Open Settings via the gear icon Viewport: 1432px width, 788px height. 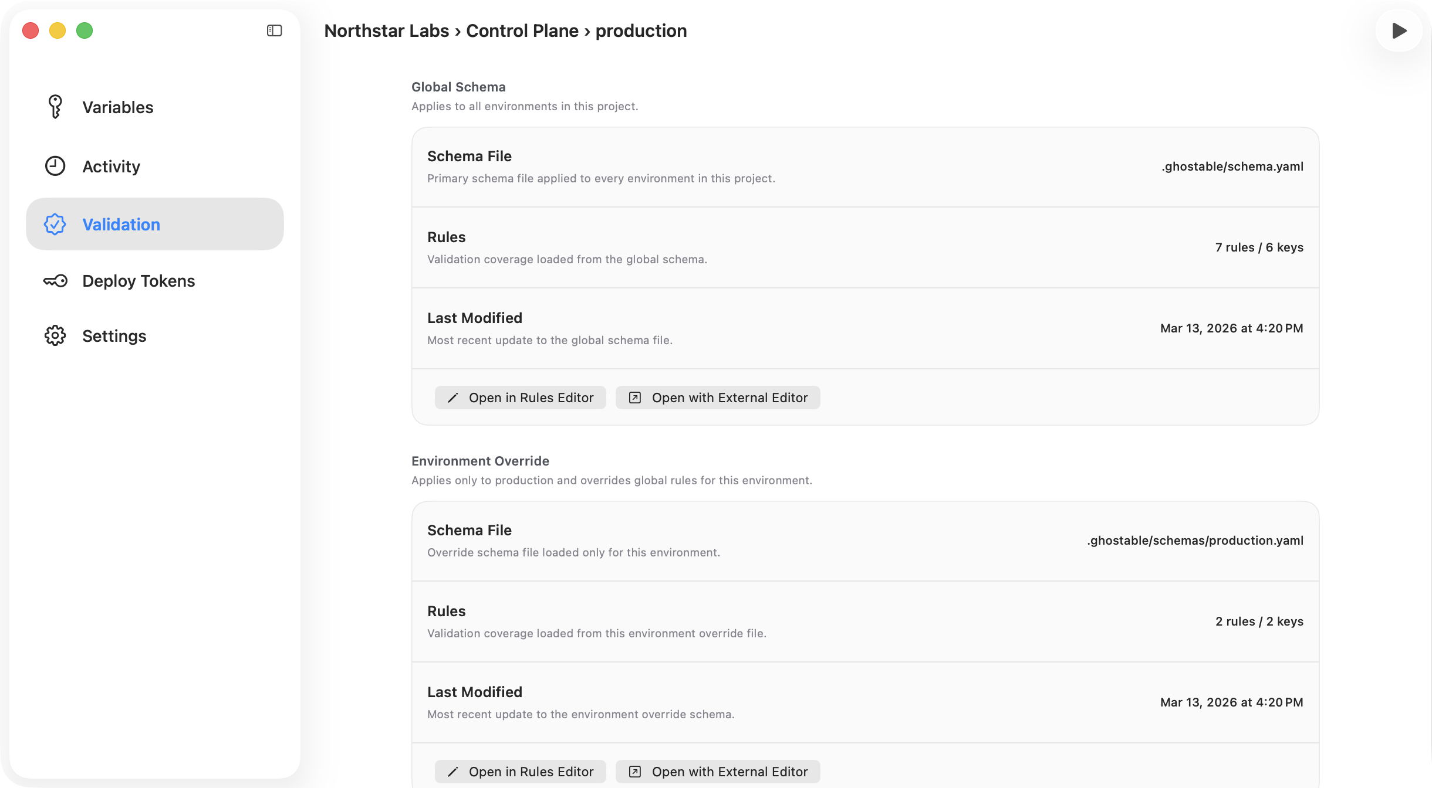pos(55,335)
